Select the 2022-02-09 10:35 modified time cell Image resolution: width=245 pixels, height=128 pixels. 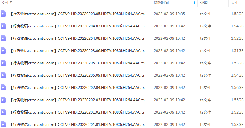169,14
